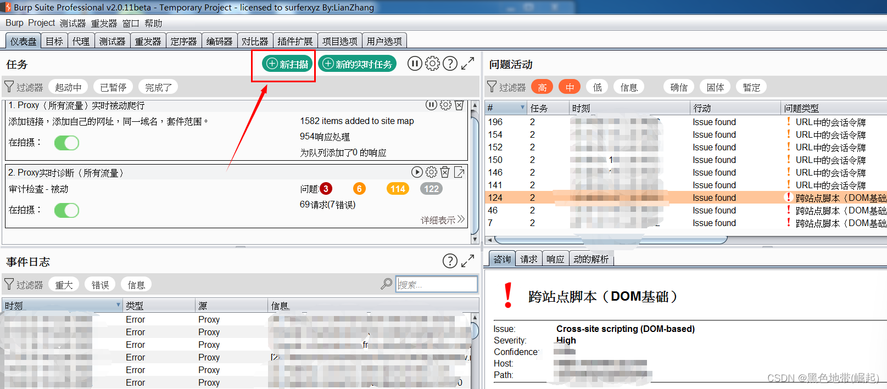887x389 pixels.
Task: Open task settings gear in Tasks header
Action: click(432, 64)
